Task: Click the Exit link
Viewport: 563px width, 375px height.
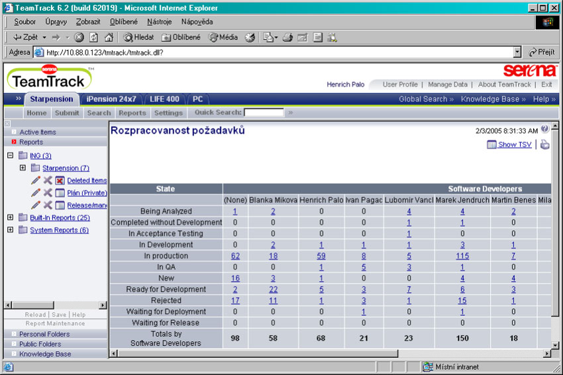Action: click(x=546, y=85)
